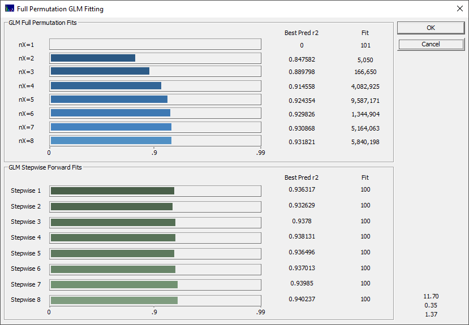This screenshot has height=325, width=469.
Task: Click Best Pred r2 header in Stepwise section
Action: 302,177
